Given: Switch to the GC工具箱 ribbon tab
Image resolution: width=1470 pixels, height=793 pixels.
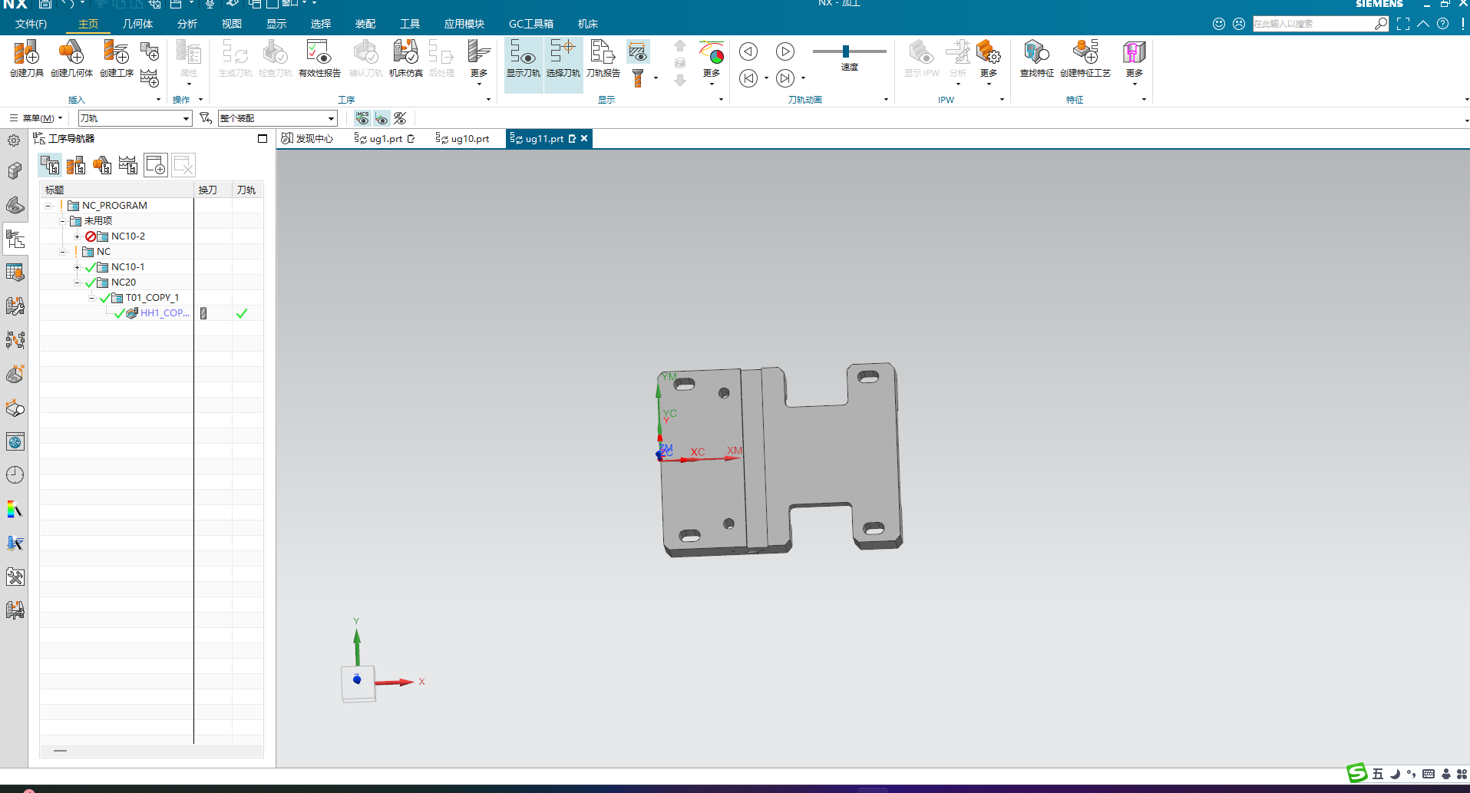Looking at the screenshot, I should [x=531, y=24].
